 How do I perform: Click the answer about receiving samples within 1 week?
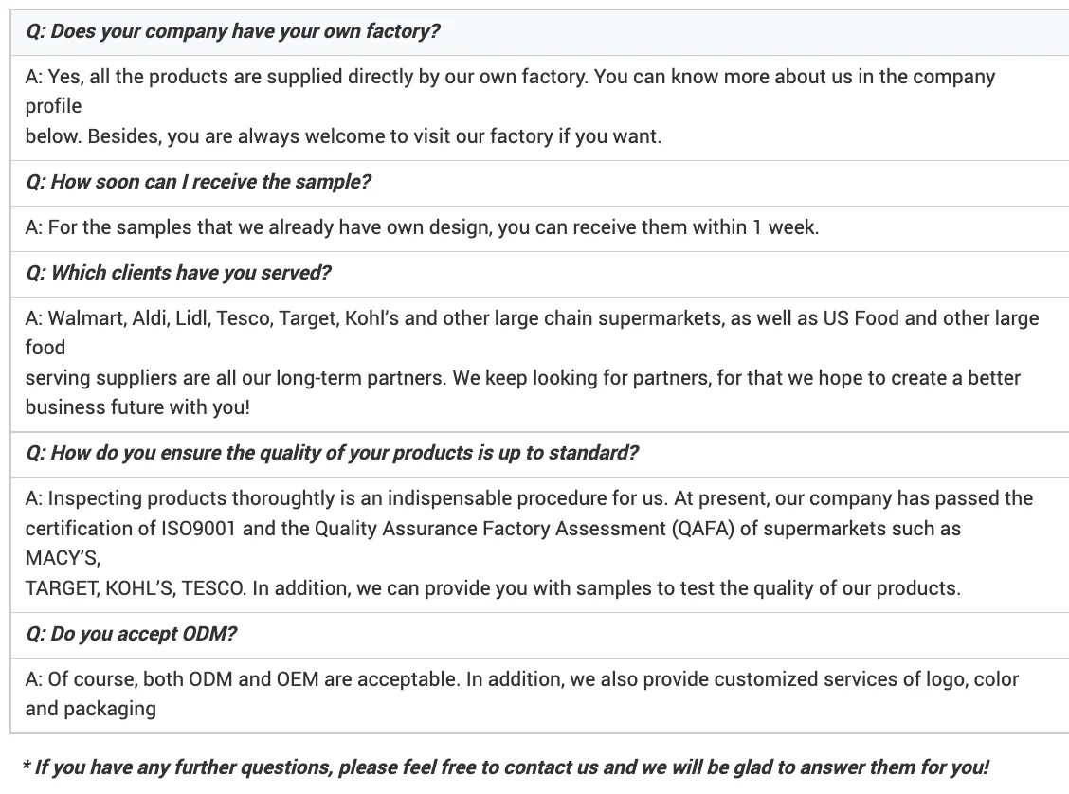pos(422,227)
